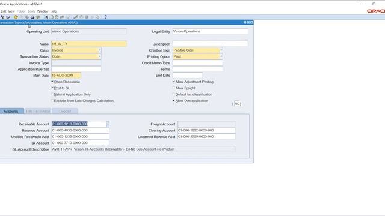Click the Print toolbar icon
This screenshot has width=385, height=216.
(x=32, y=17)
